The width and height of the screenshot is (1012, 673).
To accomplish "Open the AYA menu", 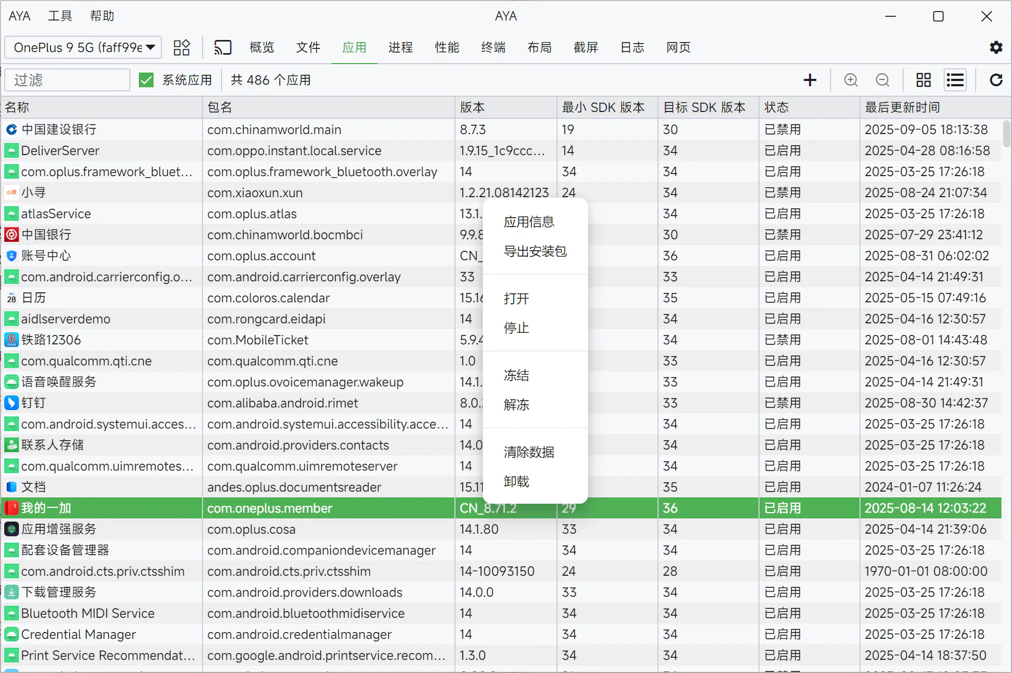I will point(19,16).
